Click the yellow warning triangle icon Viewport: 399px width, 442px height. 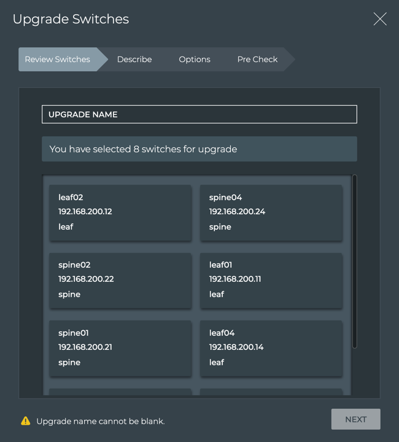[26, 421]
